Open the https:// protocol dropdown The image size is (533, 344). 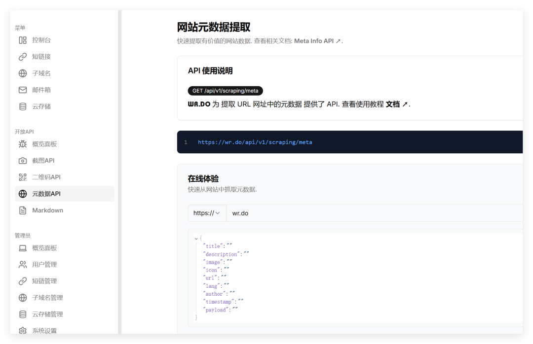point(207,213)
